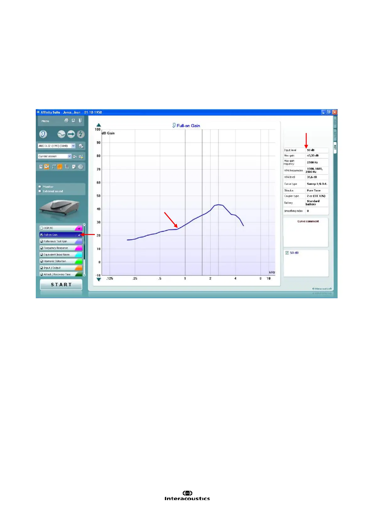
Task: Select the Attack / Recovery Time test row
Action: [61, 274]
